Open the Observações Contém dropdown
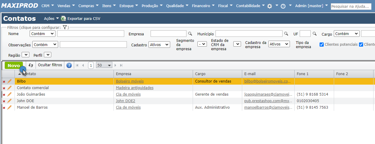This screenshot has width=375, height=144. (45, 44)
